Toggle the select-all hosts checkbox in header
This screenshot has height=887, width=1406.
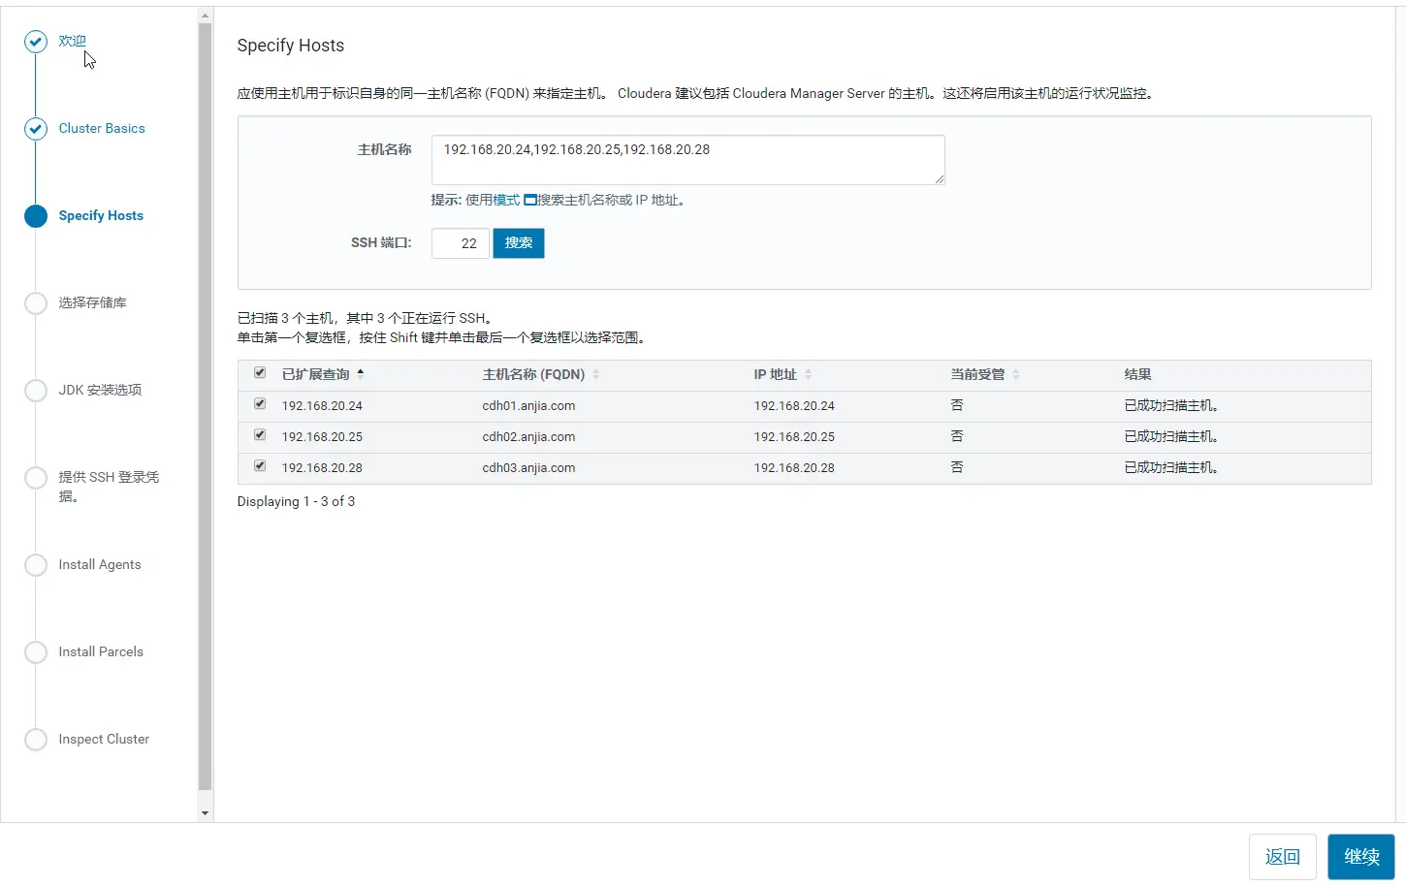260,373
